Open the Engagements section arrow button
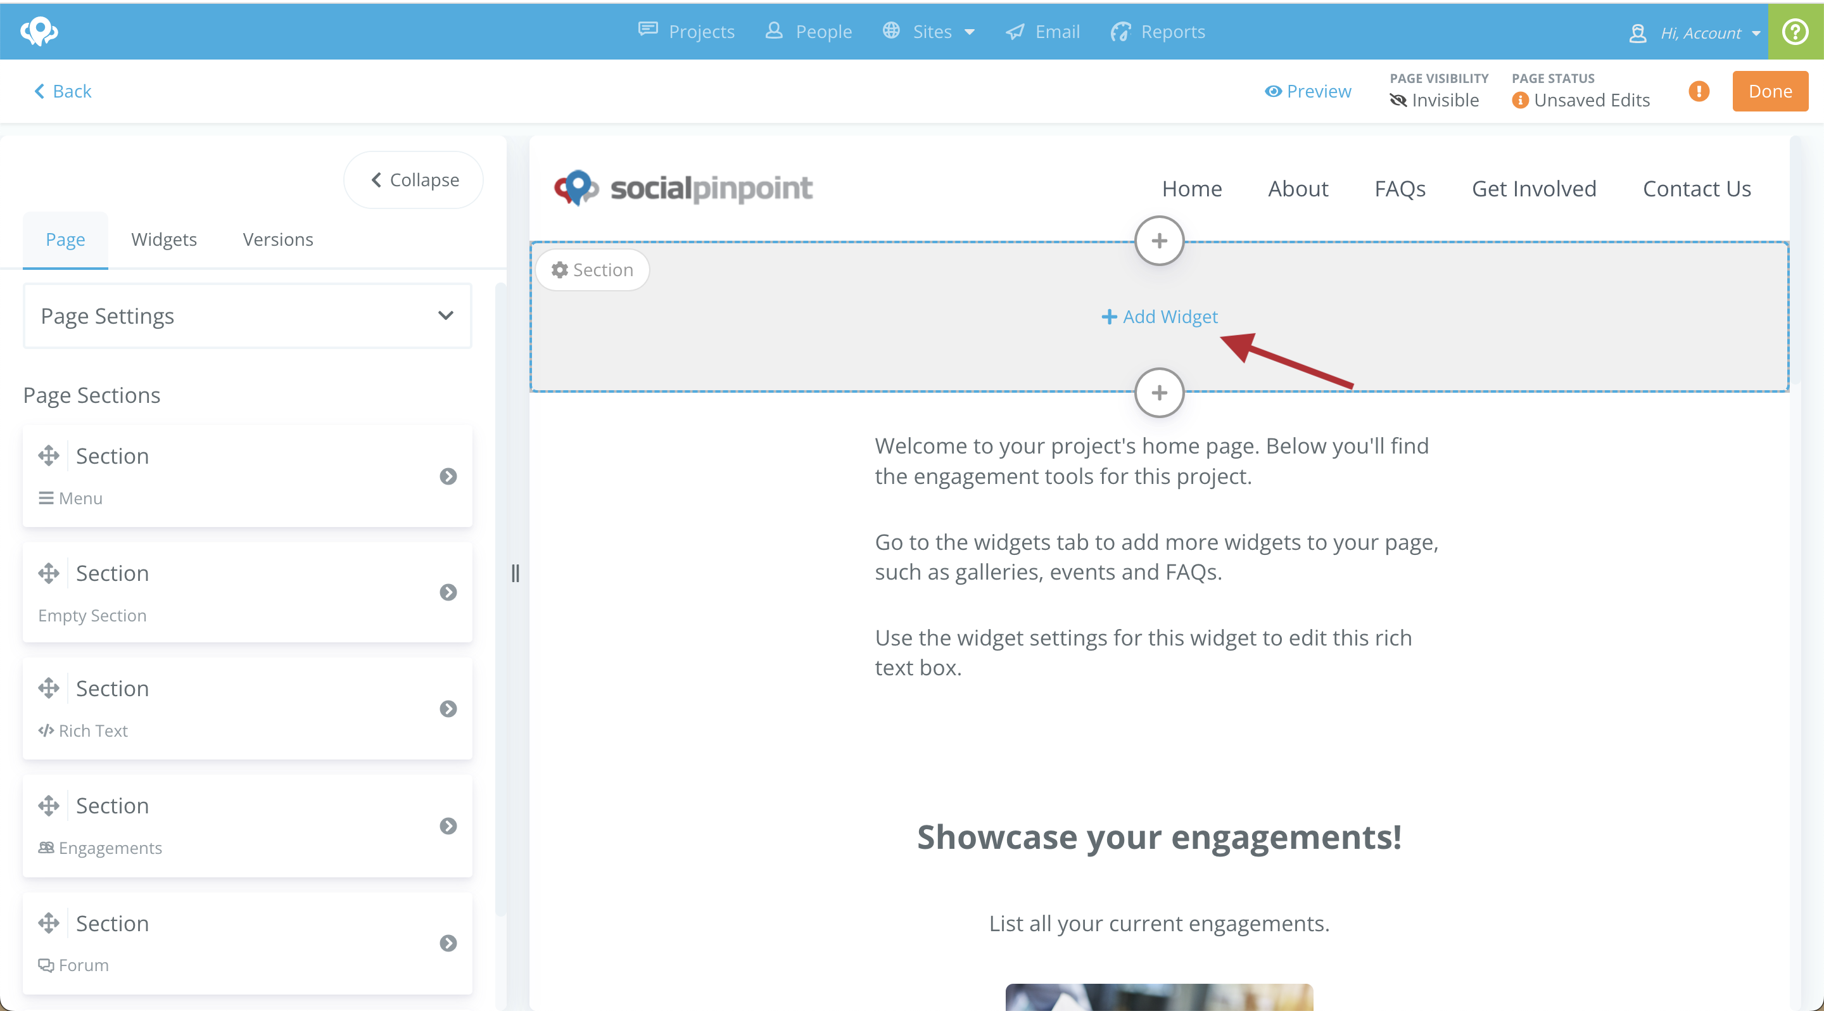This screenshot has width=1824, height=1011. [448, 825]
